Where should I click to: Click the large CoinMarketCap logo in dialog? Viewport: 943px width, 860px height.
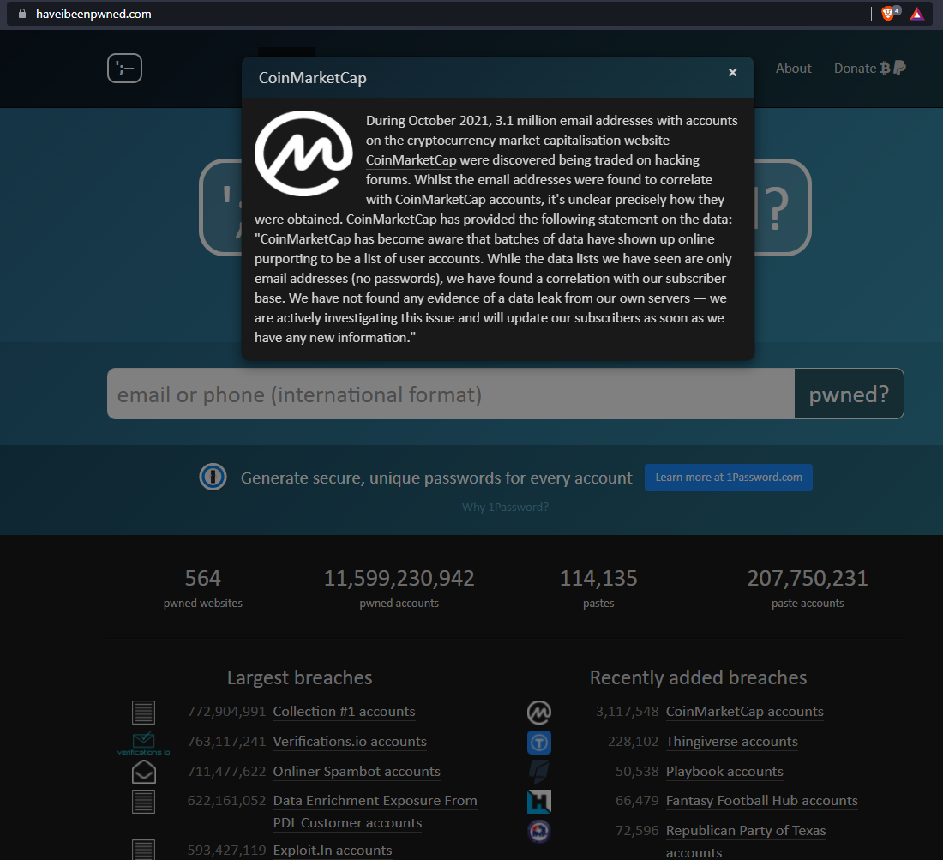tap(303, 153)
